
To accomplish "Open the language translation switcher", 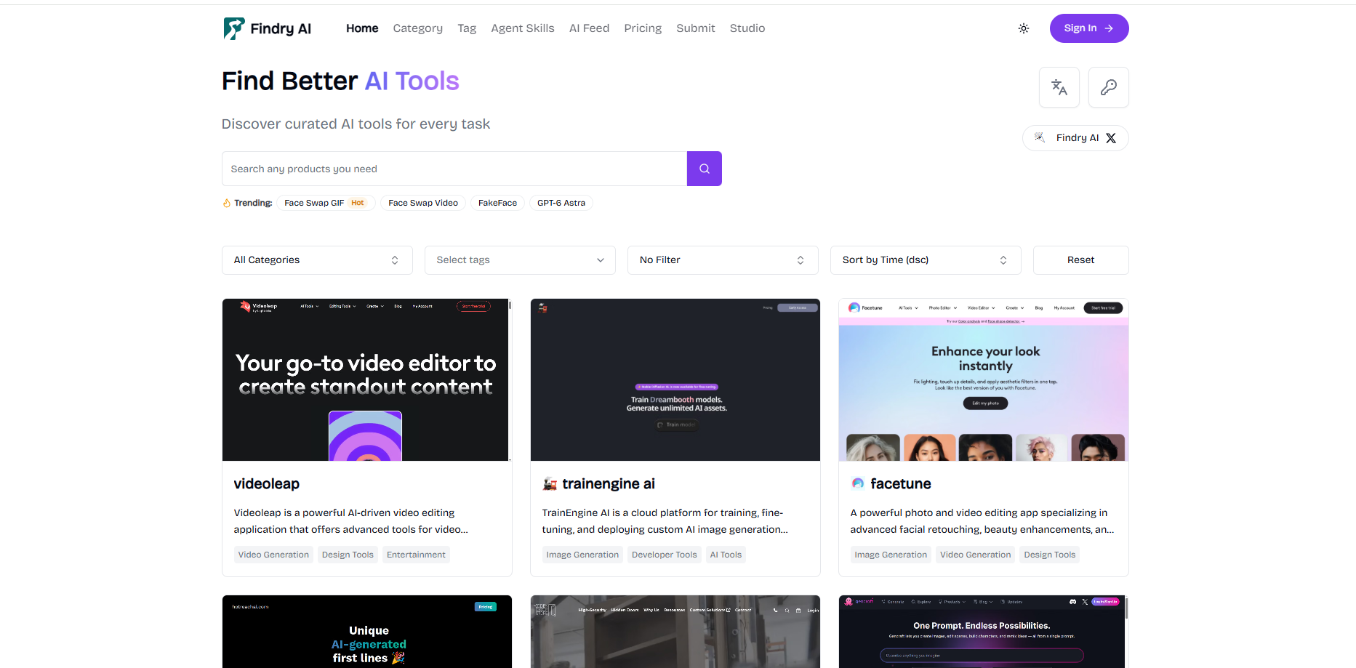I will coord(1059,87).
